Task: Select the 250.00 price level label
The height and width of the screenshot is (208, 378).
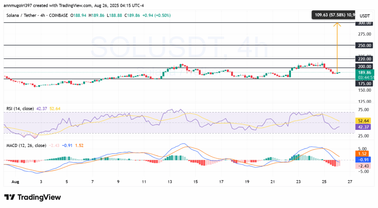Action: pyautogui.click(x=364, y=45)
